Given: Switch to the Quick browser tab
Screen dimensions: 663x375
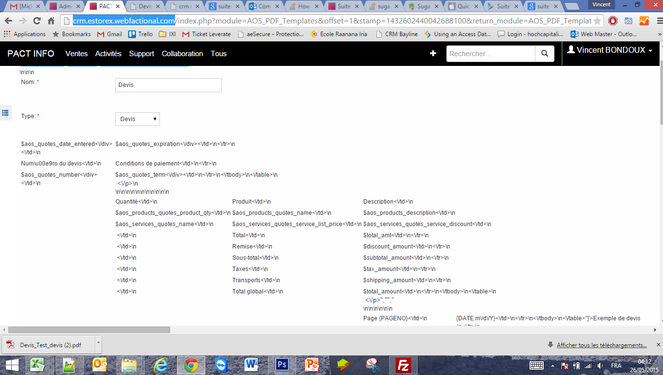Looking at the screenshot, I should click(x=462, y=6).
